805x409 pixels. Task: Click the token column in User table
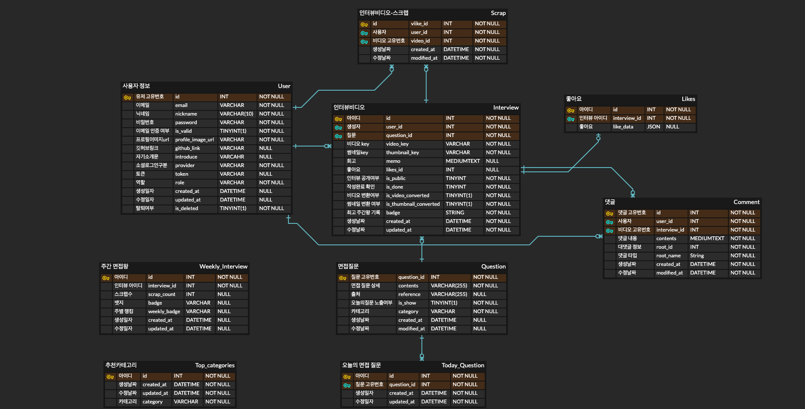[x=182, y=174]
